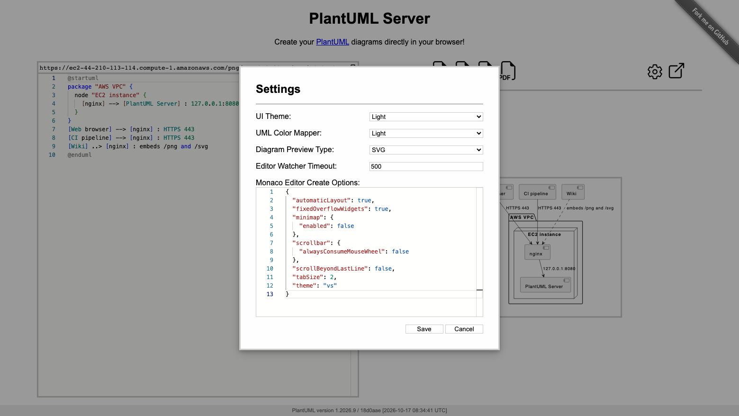Click the "theme": "vs" line

point(315,286)
